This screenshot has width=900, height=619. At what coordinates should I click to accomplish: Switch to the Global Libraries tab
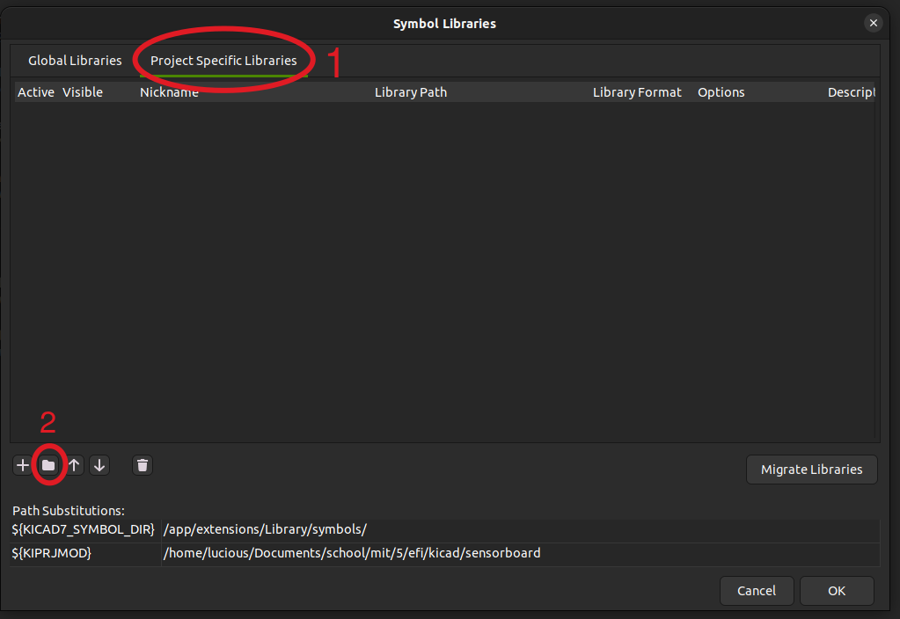[74, 60]
